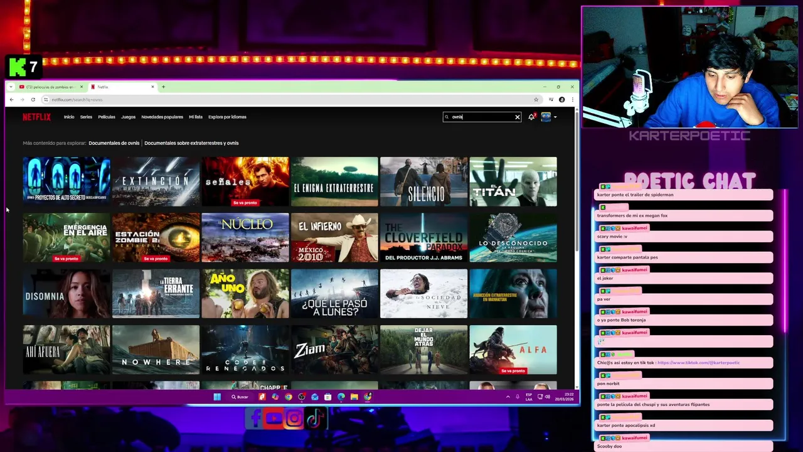Screen dimensions: 803x452
Task: Open El Silencio title card
Action: coord(424,181)
